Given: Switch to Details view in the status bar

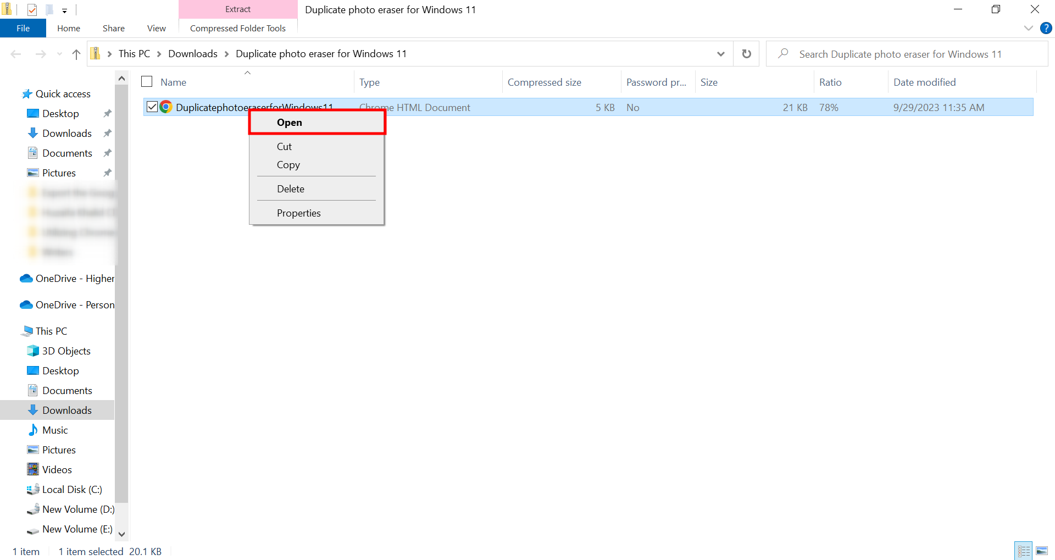Looking at the screenshot, I should [x=1023, y=550].
